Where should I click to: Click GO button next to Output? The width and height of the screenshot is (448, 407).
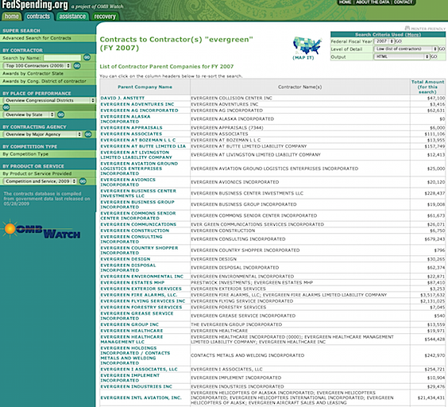(434, 56)
